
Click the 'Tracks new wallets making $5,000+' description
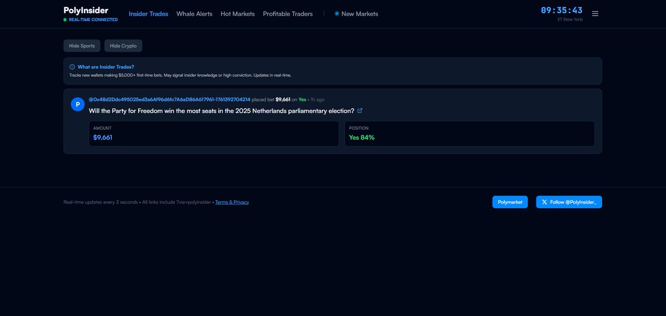tap(180, 75)
